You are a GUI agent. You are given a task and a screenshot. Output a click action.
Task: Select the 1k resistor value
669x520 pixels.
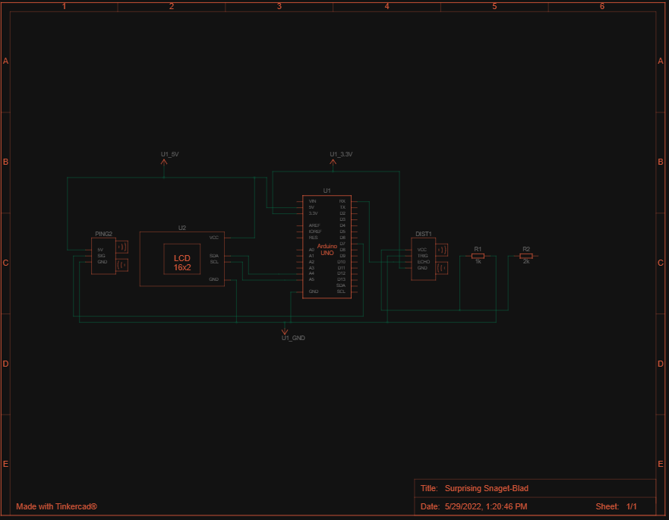click(x=478, y=261)
